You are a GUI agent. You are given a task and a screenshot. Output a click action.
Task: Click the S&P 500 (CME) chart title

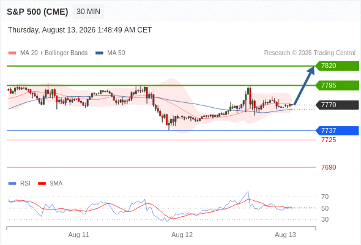pos(37,12)
